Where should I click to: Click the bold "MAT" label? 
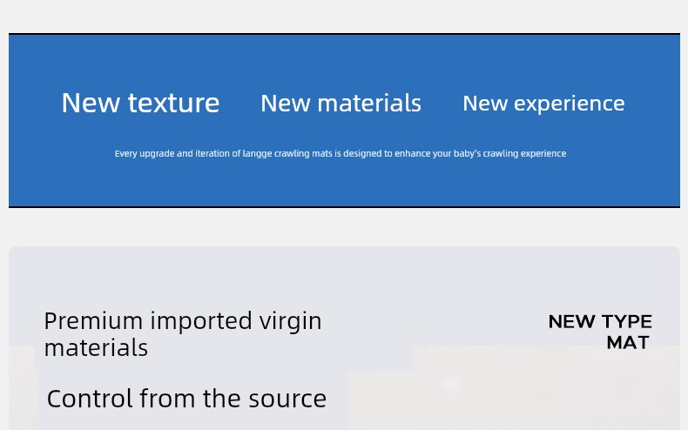coord(628,343)
